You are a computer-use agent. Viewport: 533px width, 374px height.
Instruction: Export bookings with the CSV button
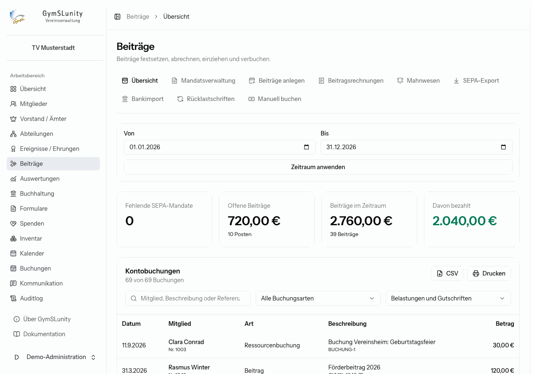447,273
